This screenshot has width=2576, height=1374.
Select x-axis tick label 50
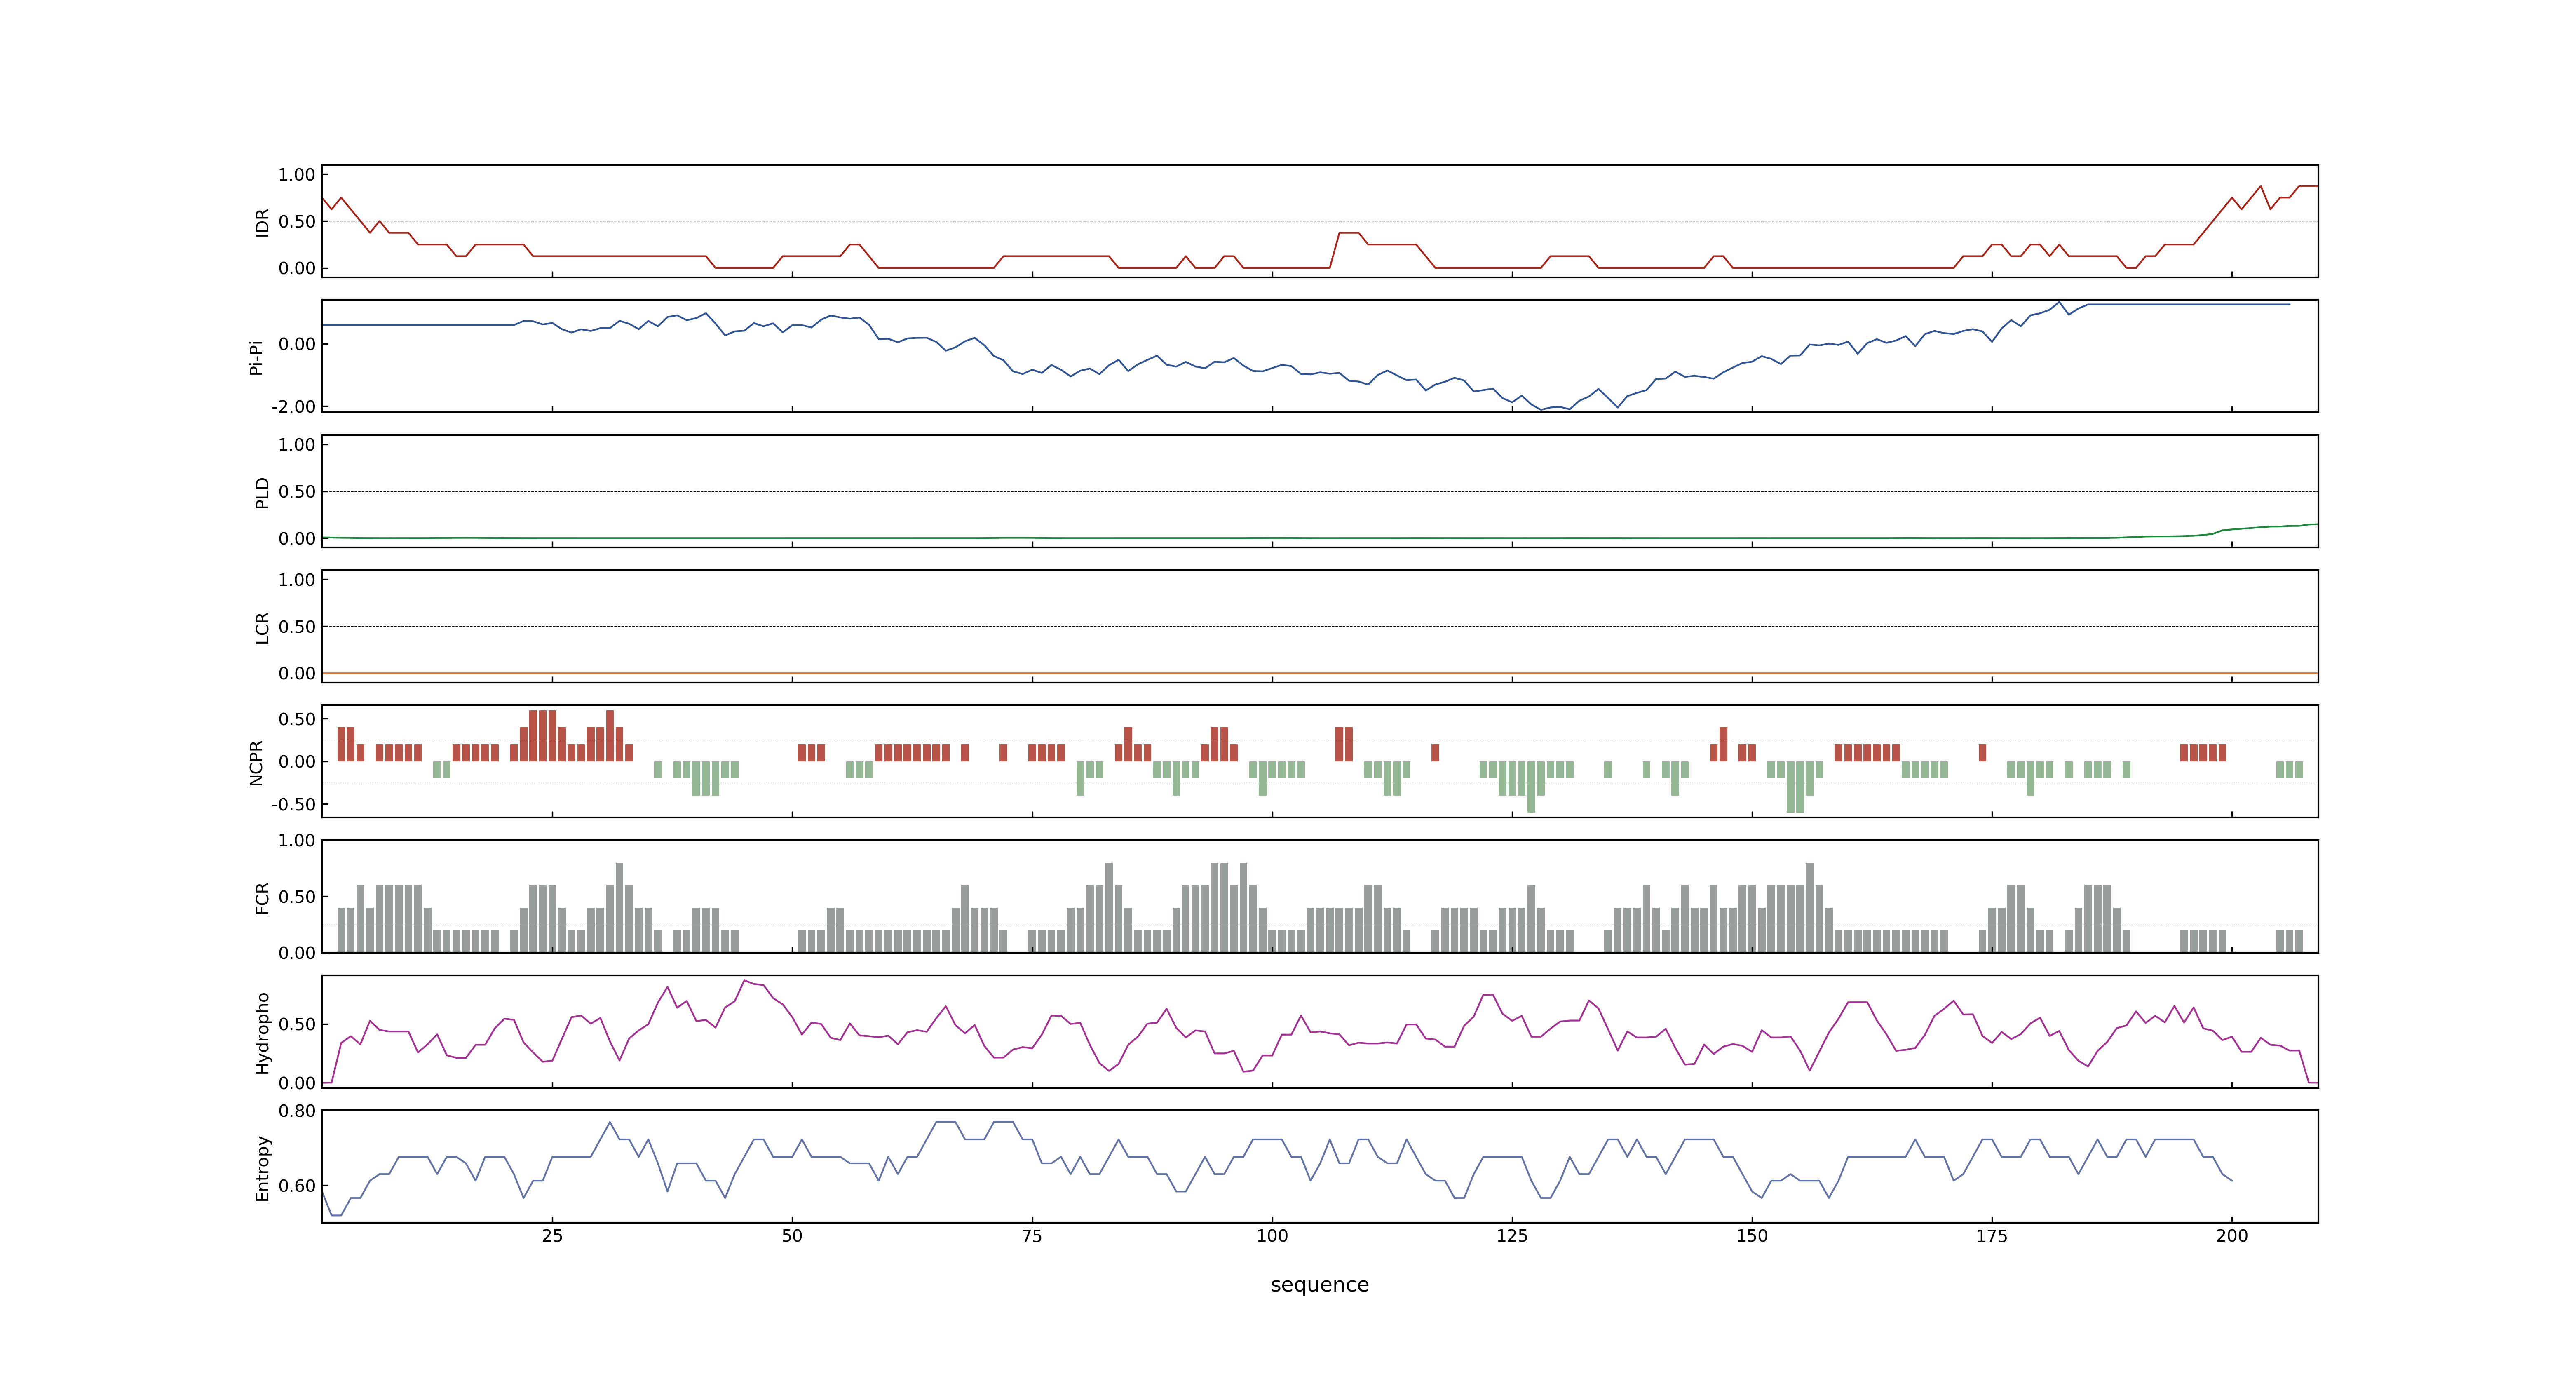tap(792, 1236)
